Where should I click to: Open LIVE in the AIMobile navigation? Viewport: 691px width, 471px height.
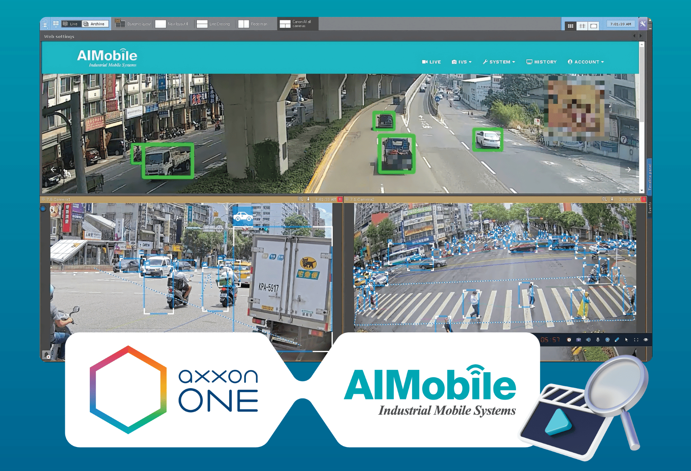tap(431, 62)
